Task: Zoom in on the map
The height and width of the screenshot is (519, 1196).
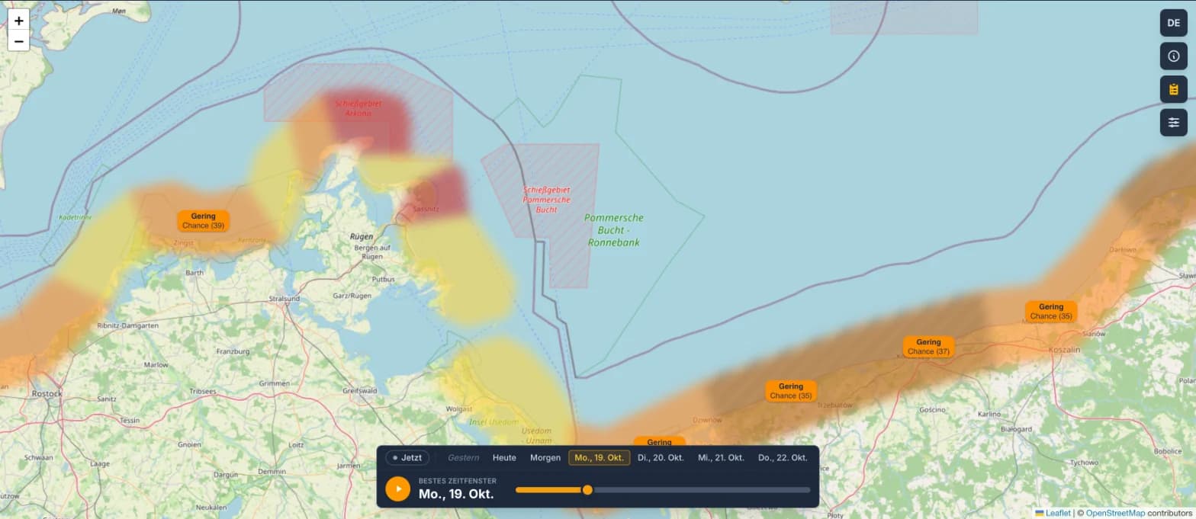Action: pos(18,21)
